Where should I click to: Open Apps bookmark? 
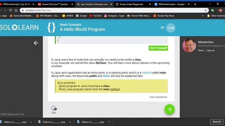click(4, 16)
